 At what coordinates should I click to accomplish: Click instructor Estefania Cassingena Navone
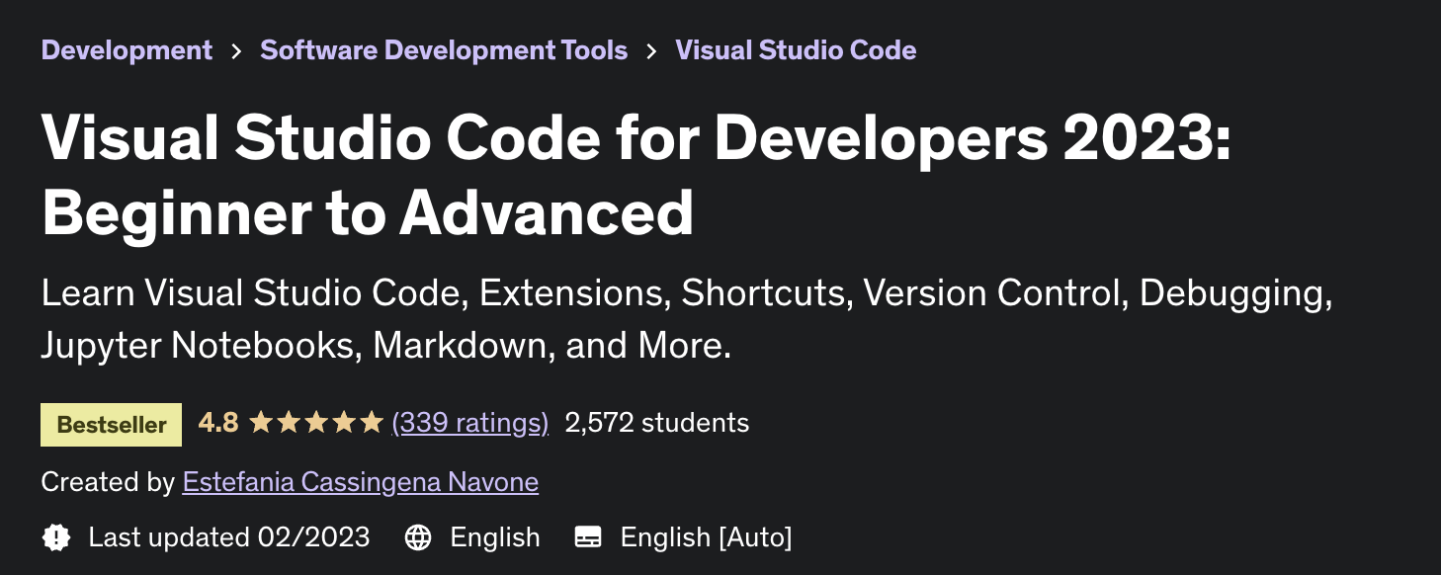[x=360, y=482]
